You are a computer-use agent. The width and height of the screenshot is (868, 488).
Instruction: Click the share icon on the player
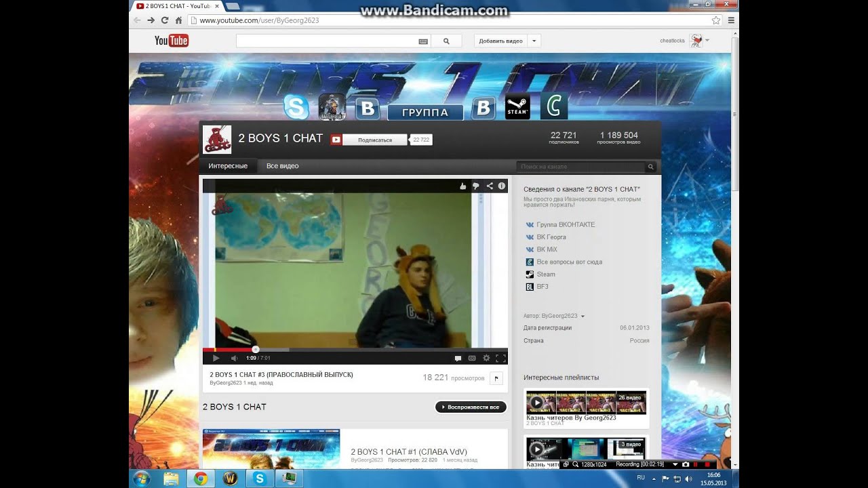click(490, 186)
